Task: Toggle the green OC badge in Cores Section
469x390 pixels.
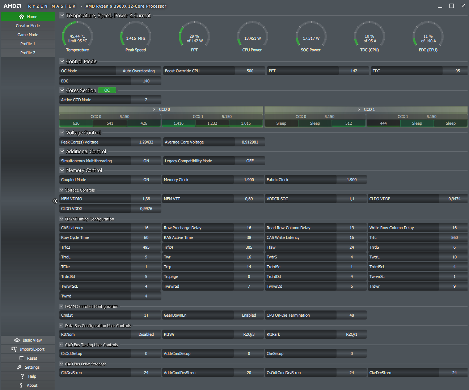Action: [x=107, y=90]
